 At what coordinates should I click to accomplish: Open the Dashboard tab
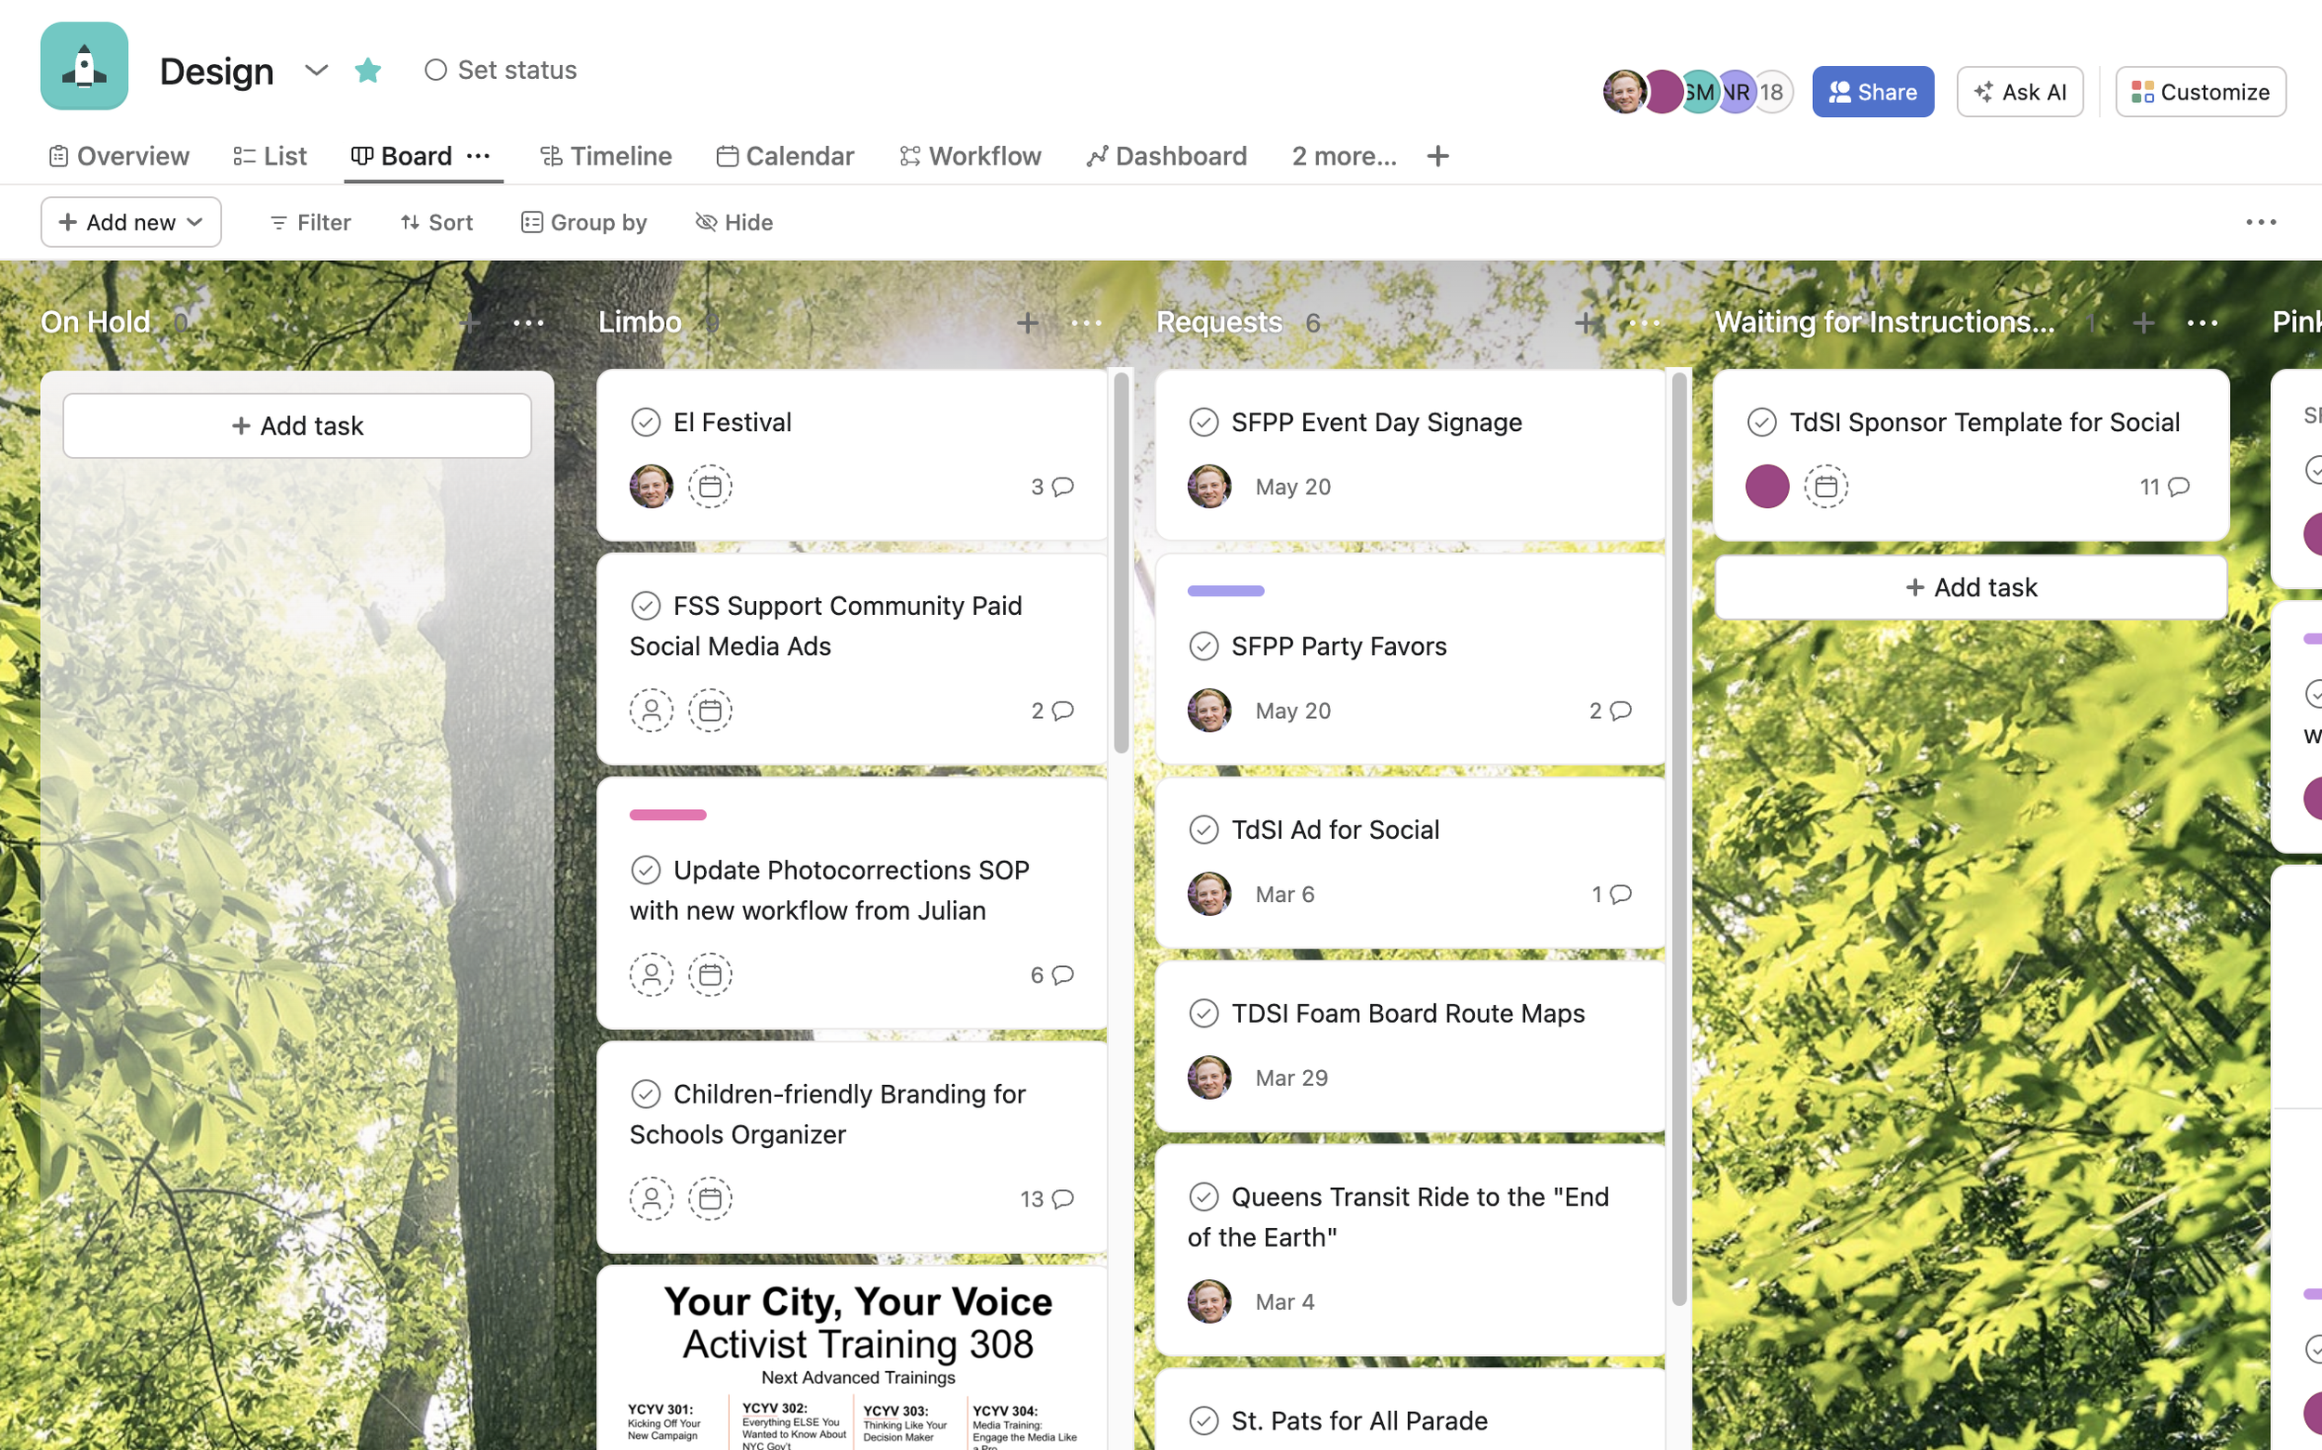[1167, 156]
